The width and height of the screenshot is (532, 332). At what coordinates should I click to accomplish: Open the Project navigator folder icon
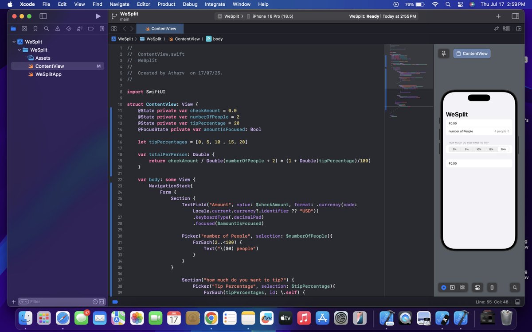pyautogui.click(x=13, y=28)
